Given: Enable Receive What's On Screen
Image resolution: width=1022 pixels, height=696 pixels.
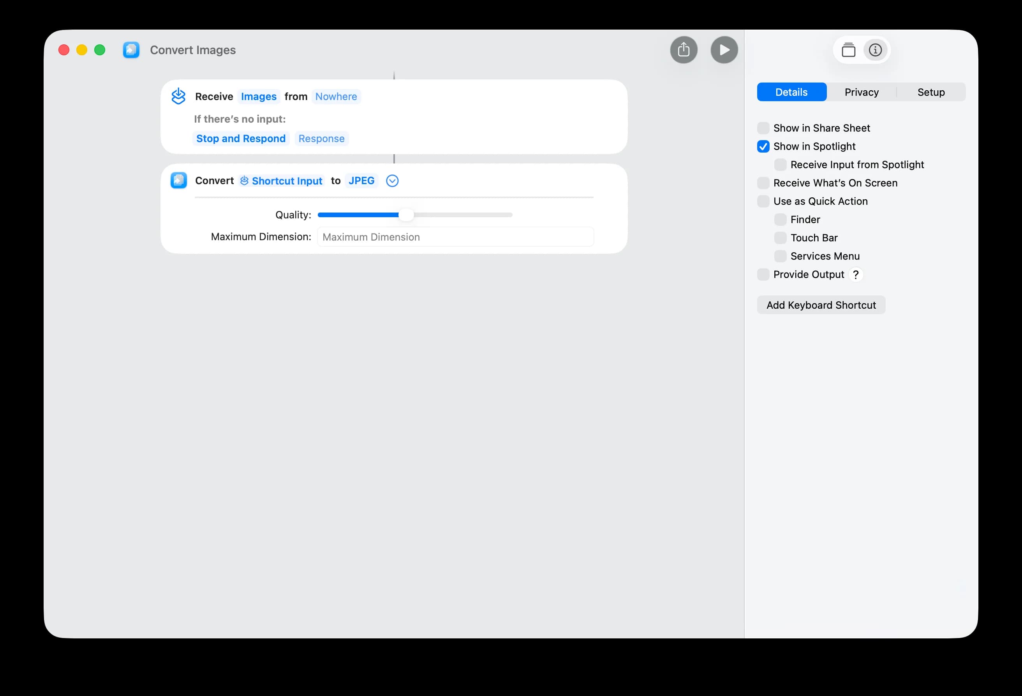Looking at the screenshot, I should tap(763, 183).
